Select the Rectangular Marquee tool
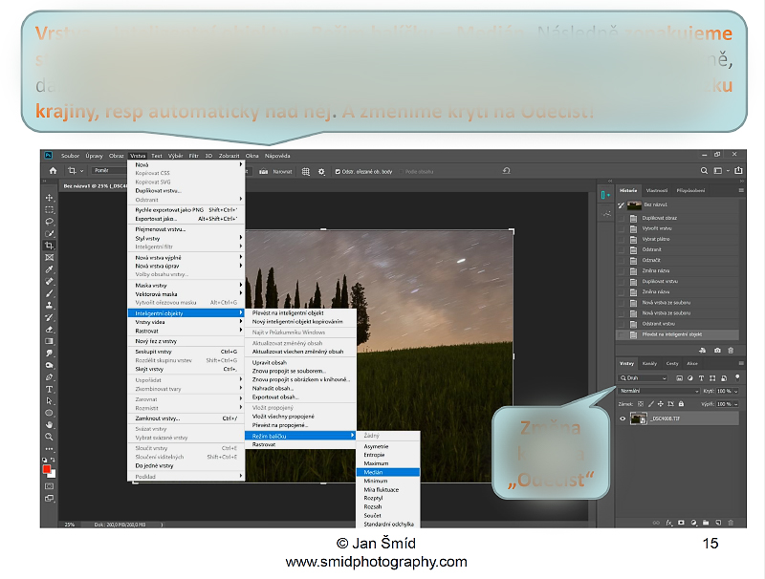765x579 pixels. tap(50, 209)
